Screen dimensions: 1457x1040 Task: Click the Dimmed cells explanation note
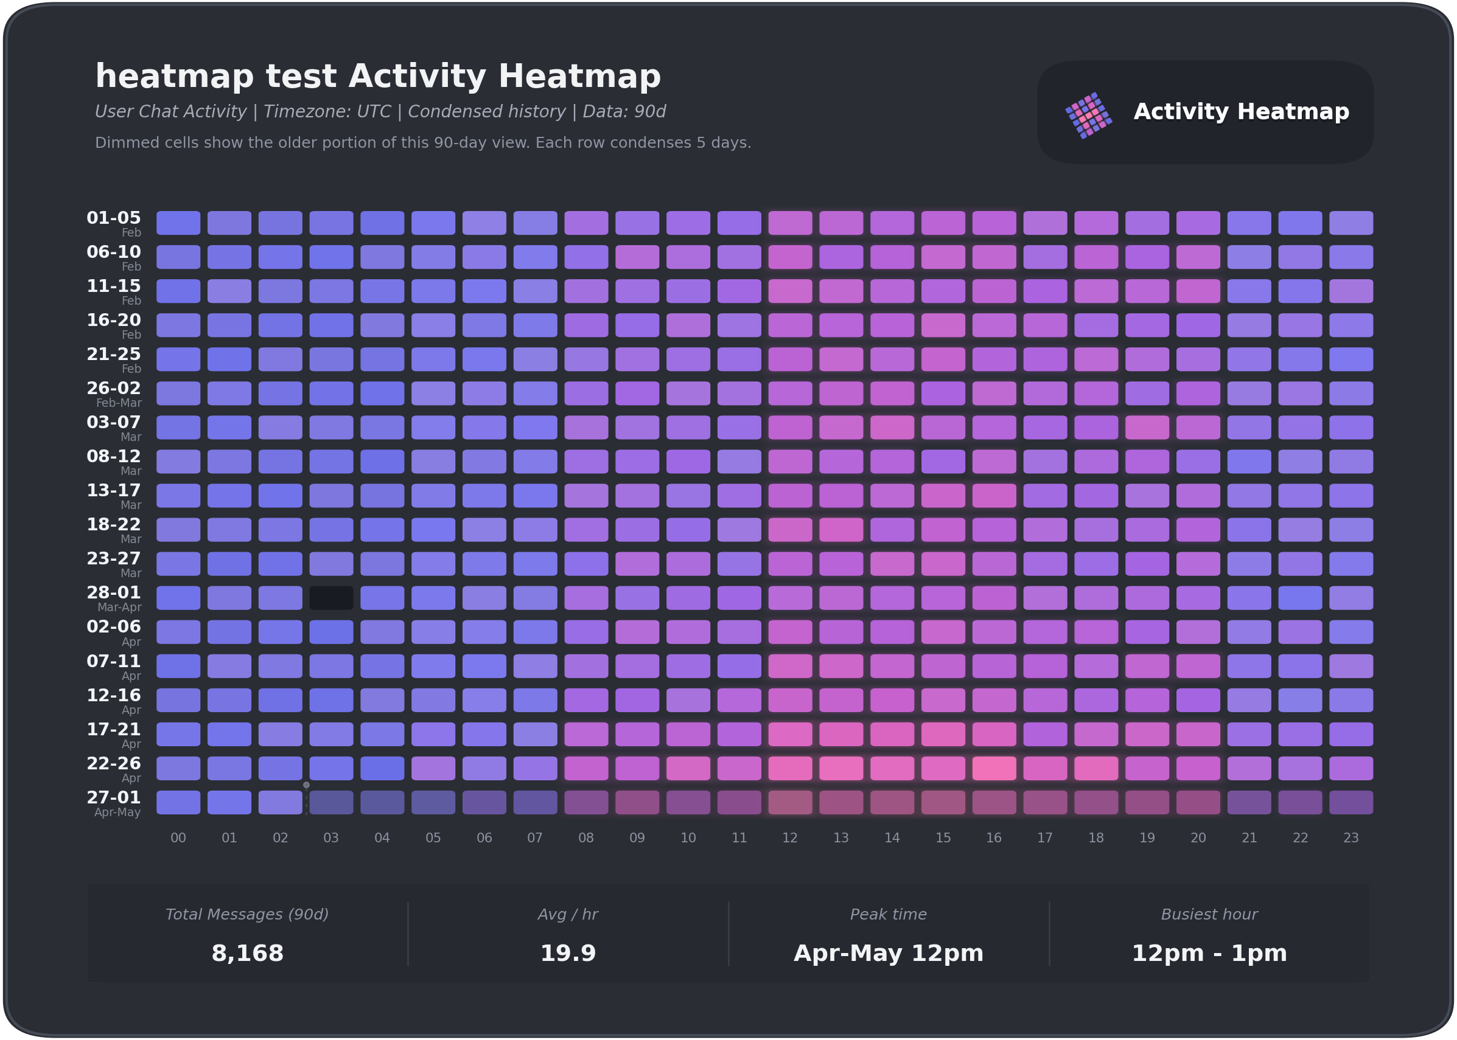click(x=423, y=142)
